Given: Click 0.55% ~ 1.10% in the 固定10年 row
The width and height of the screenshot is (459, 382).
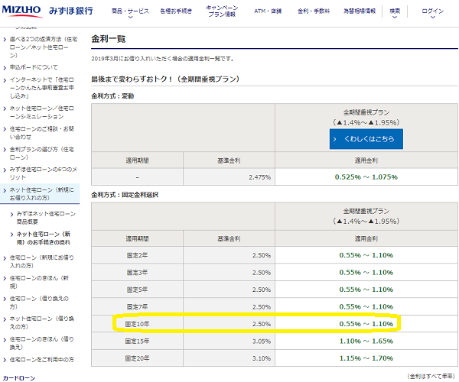Looking at the screenshot, I should (x=366, y=324).
